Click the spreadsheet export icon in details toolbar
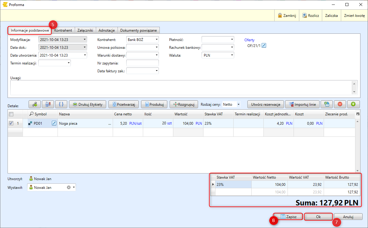This screenshot has height=228, width=368. point(326,104)
